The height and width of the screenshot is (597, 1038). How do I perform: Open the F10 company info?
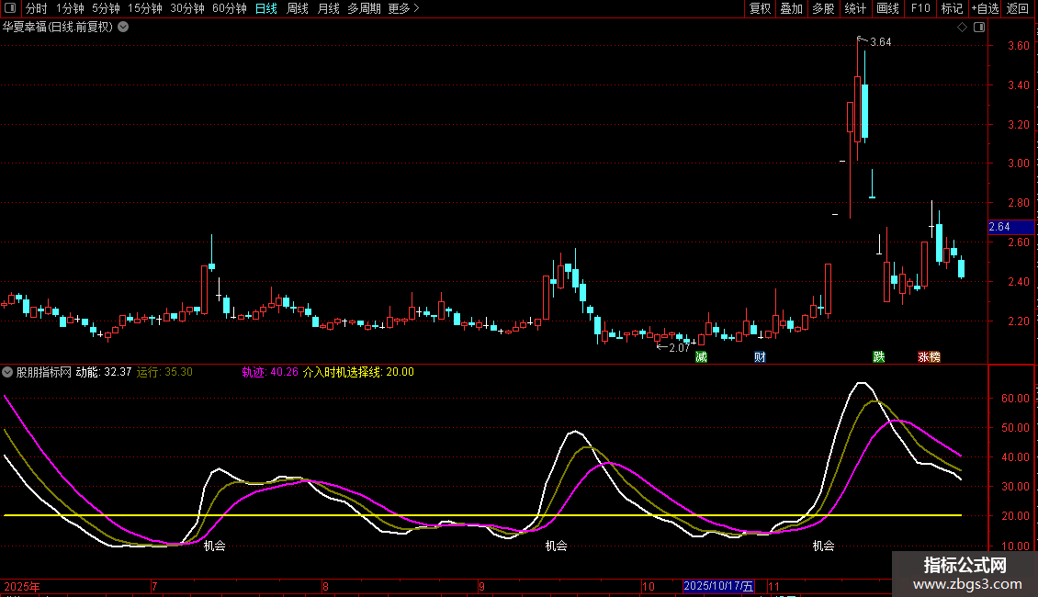click(x=920, y=8)
